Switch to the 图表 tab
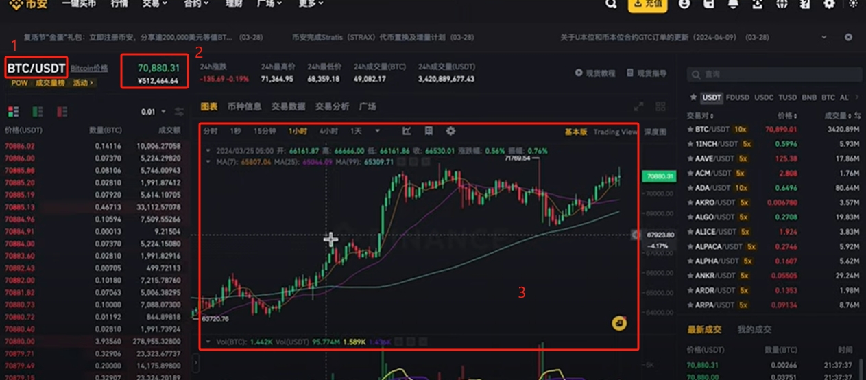This screenshot has height=380, width=866. tap(209, 106)
